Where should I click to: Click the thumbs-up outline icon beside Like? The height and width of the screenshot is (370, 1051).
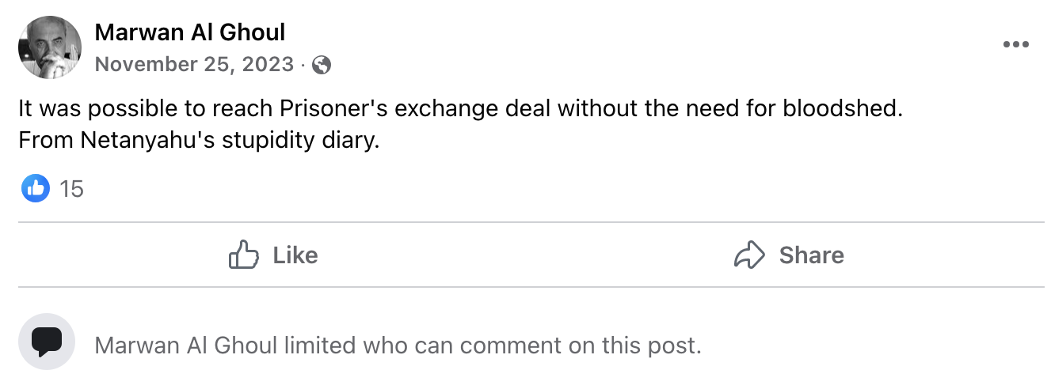click(x=243, y=255)
